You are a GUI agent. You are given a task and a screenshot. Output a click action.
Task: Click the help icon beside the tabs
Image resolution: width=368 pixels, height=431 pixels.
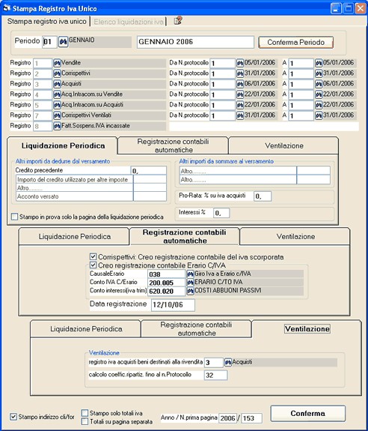point(178,21)
